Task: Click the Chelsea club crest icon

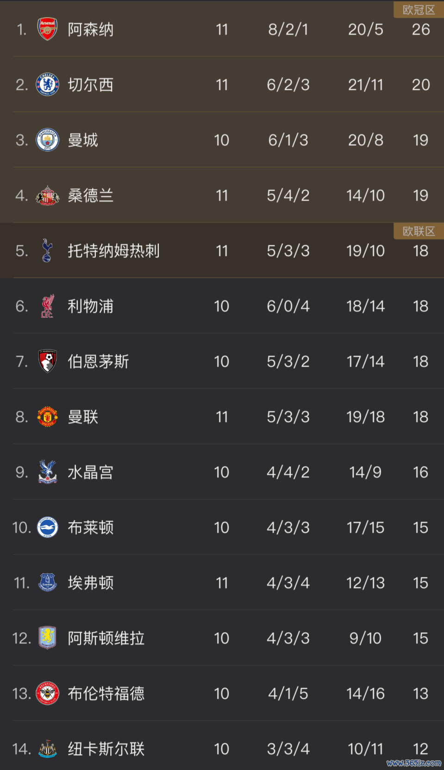Action: click(x=47, y=85)
